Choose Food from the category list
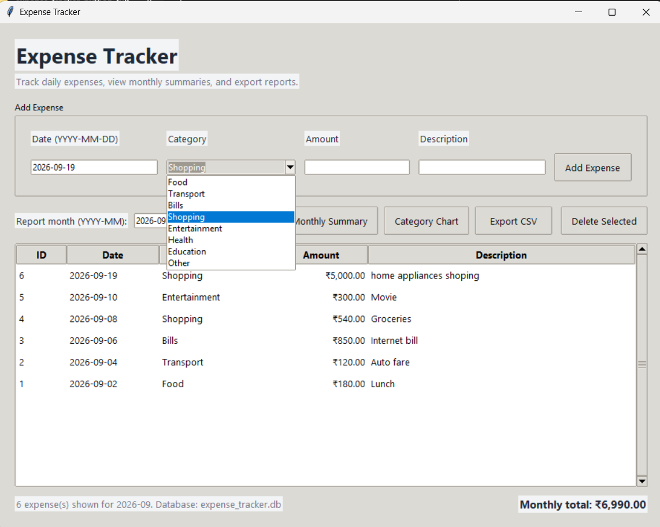 pyautogui.click(x=231, y=182)
